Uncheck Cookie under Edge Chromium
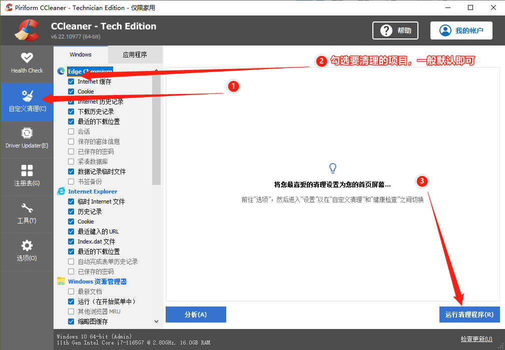This screenshot has height=350, width=505. pyautogui.click(x=71, y=91)
